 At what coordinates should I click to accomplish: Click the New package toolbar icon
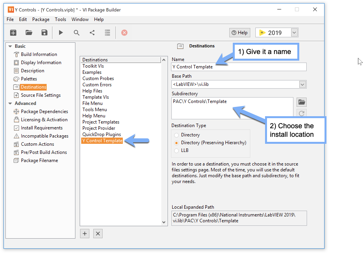[13, 33]
